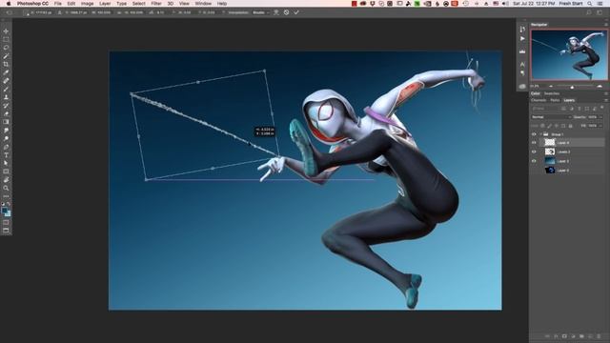Image resolution: width=610 pixels, height=343 pixels.
Task: Select the Brush tool
Action: click(x=6, y=89)
